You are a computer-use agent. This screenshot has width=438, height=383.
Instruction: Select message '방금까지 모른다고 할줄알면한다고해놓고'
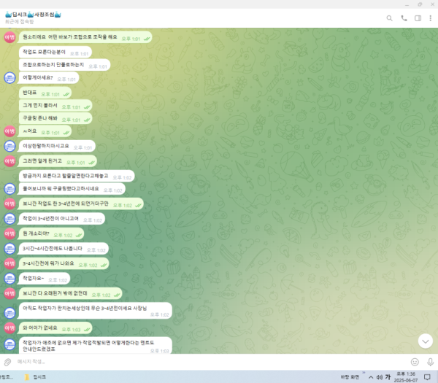[77, 176]
